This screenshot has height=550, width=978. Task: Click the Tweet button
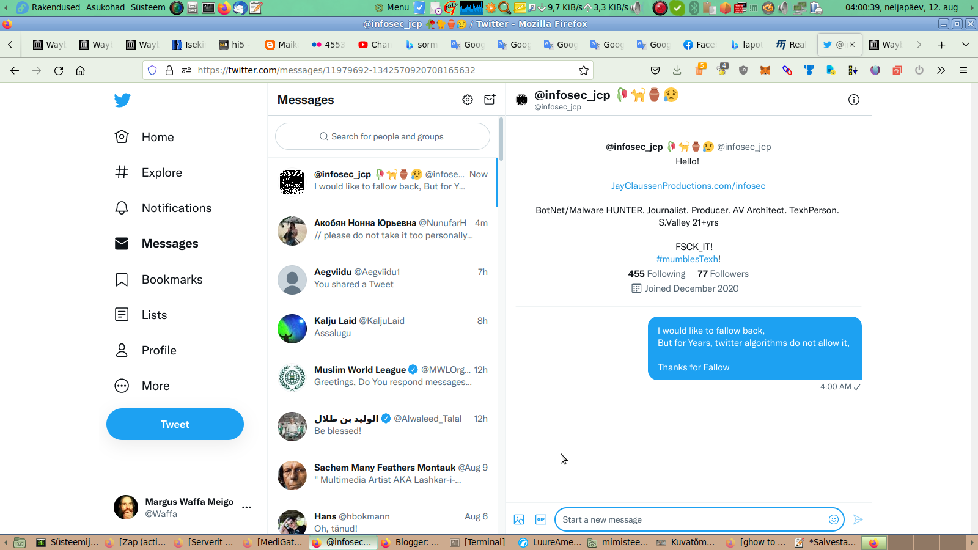tap(175, 424)
